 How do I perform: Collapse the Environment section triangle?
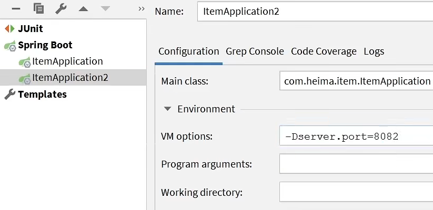pyautogui.click(x=167, y=109)
